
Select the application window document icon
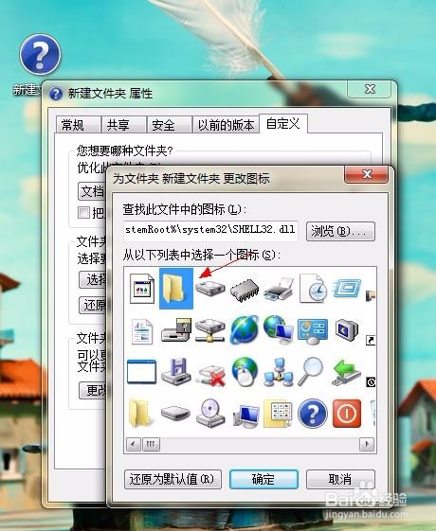tap(142, 289)
